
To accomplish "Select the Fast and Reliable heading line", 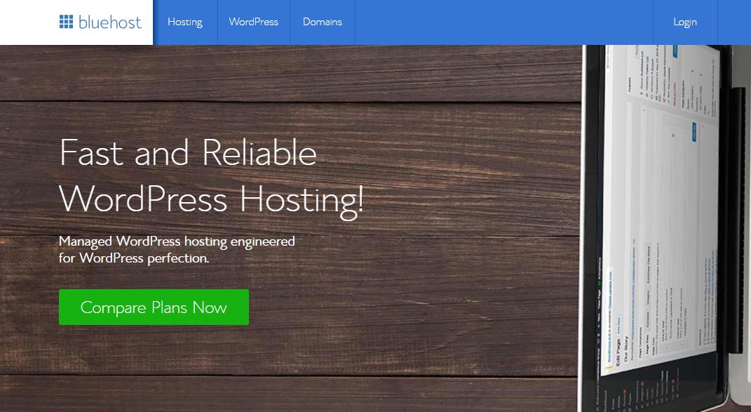I will [x=188, y=152].
